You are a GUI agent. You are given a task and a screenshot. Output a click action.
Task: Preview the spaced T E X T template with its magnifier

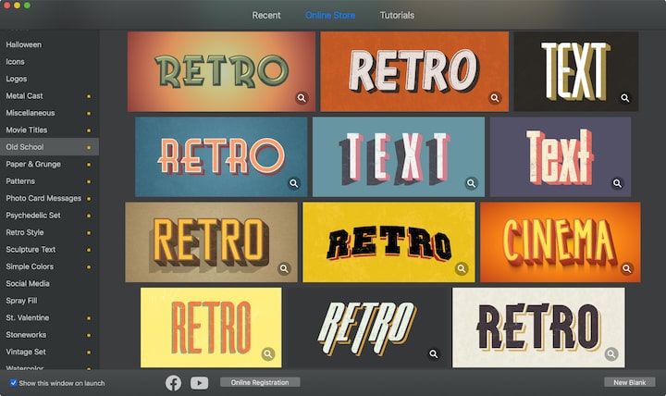coord(471,183)
